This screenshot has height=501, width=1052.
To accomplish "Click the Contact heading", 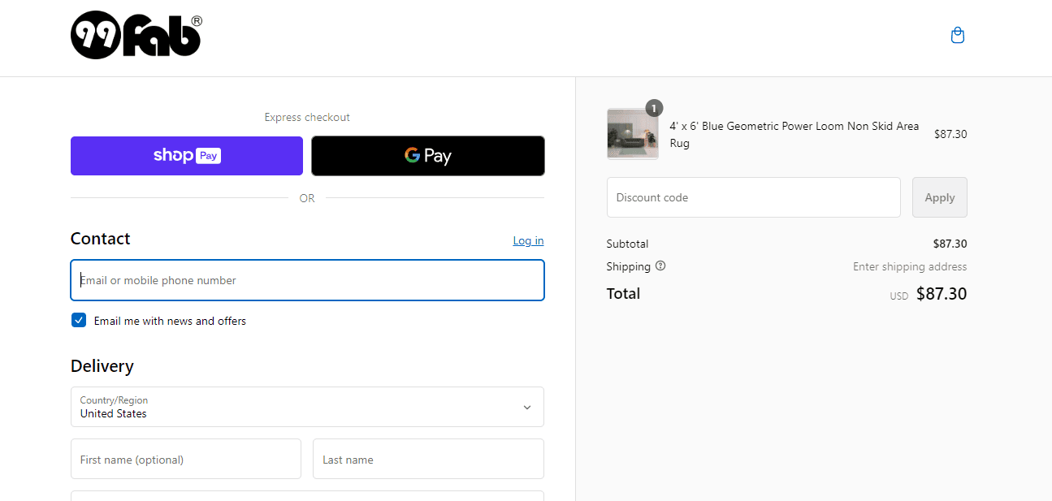I will click(x=101, y=239).
